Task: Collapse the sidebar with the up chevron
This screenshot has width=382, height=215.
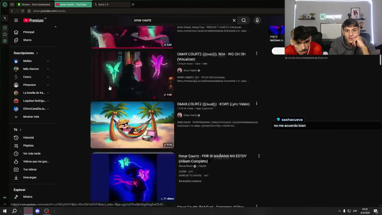Action: click(55, 27)
